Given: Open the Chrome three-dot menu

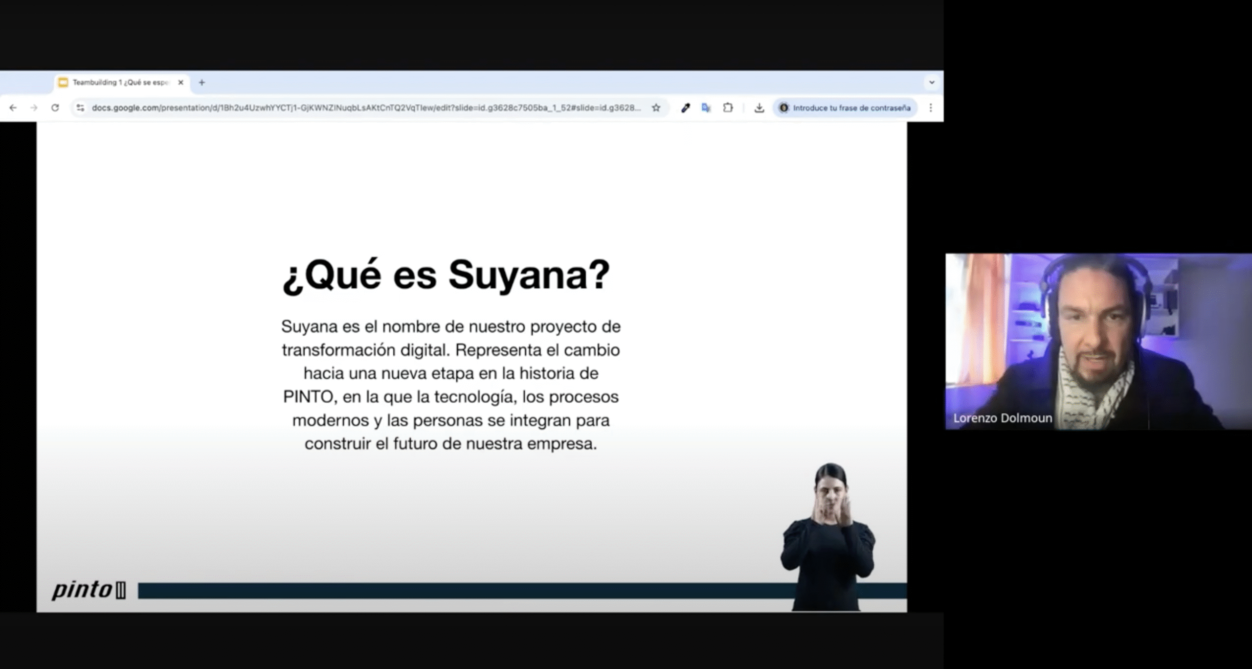Looking at the screenshot, I should click(931, 108).
